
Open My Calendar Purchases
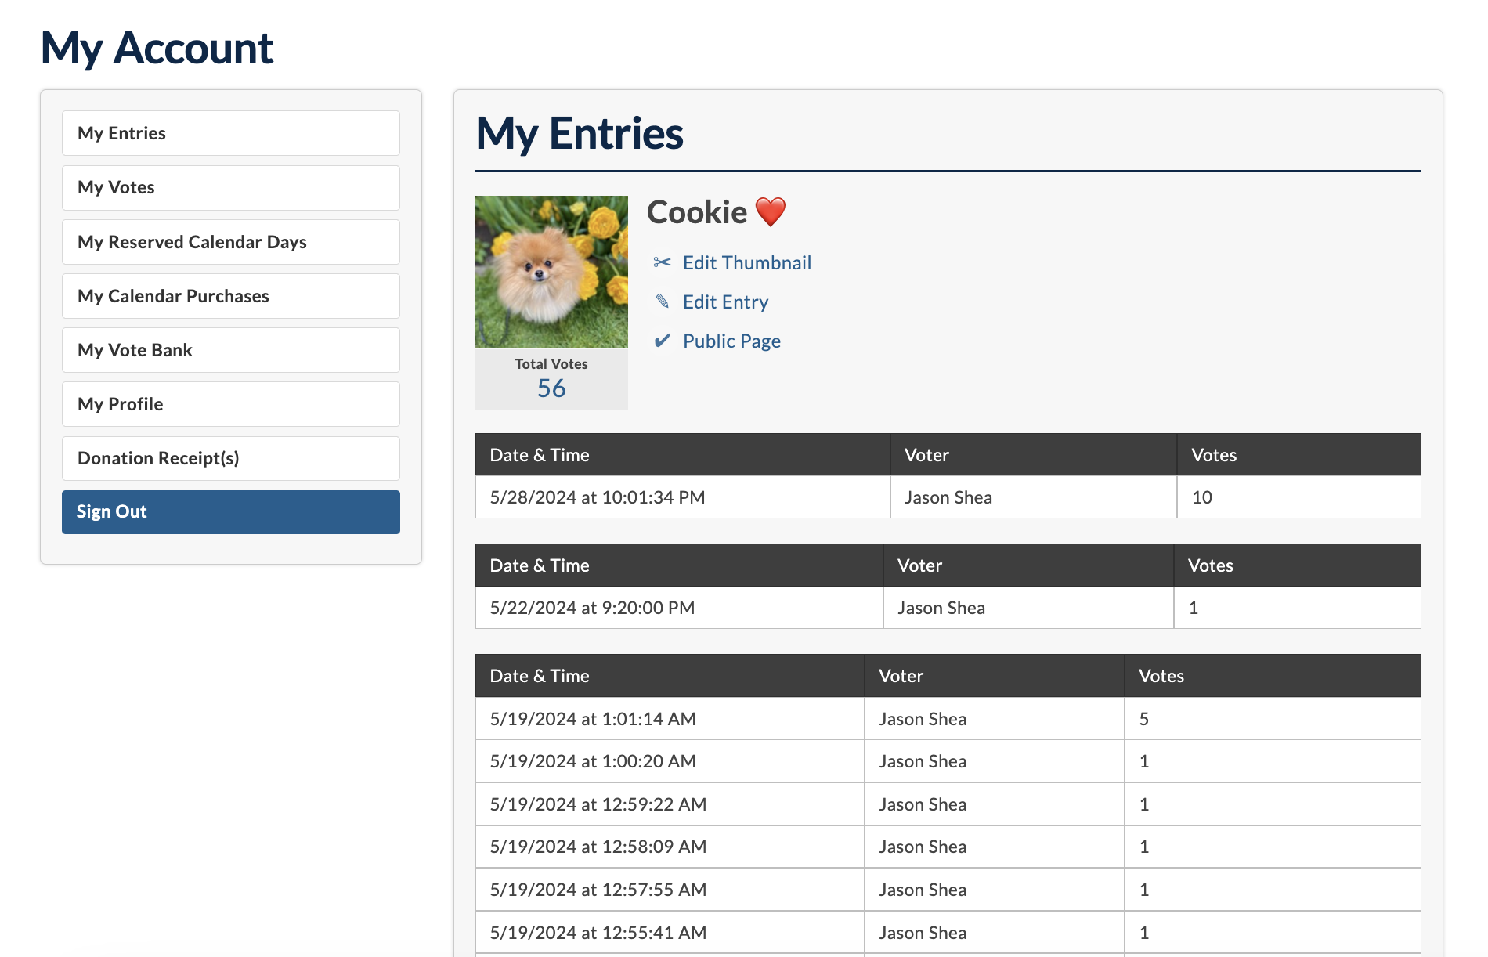[231, 296]
